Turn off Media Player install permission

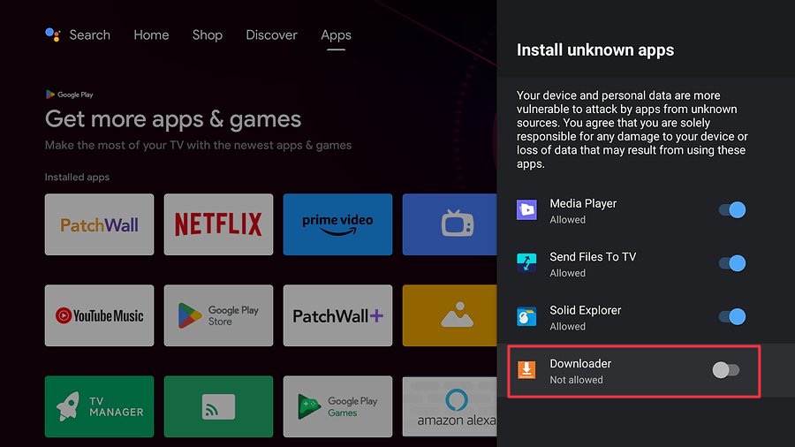point(732,210)
